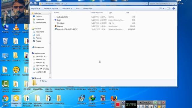This screenshot has height=108, width=192.
Task: Select Komodo-IDE-11.0.1-90797 installer
Action: pyautogui.click(x=67, y=29)
